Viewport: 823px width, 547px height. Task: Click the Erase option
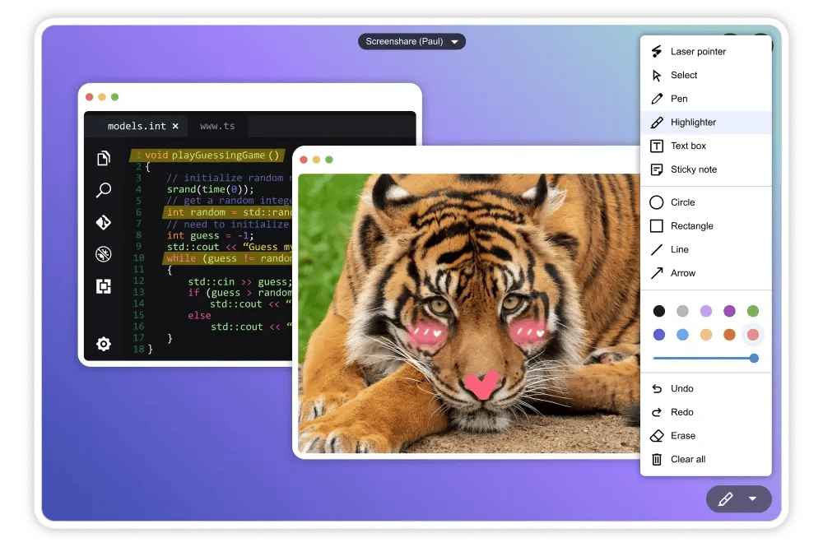[682, 436]
